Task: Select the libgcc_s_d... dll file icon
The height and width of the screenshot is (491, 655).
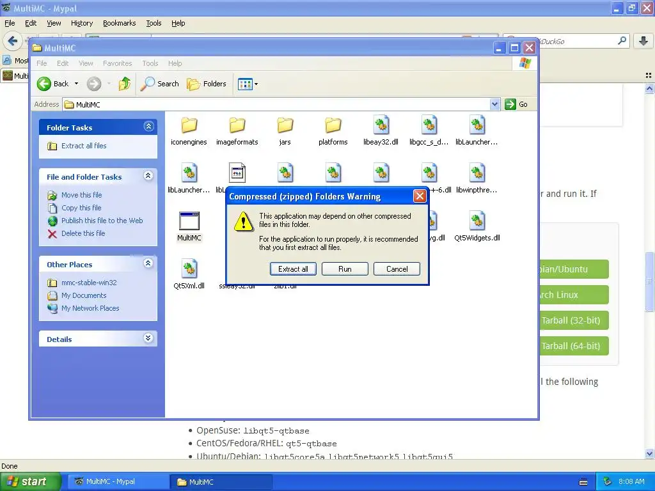Action: pos(429,125)
